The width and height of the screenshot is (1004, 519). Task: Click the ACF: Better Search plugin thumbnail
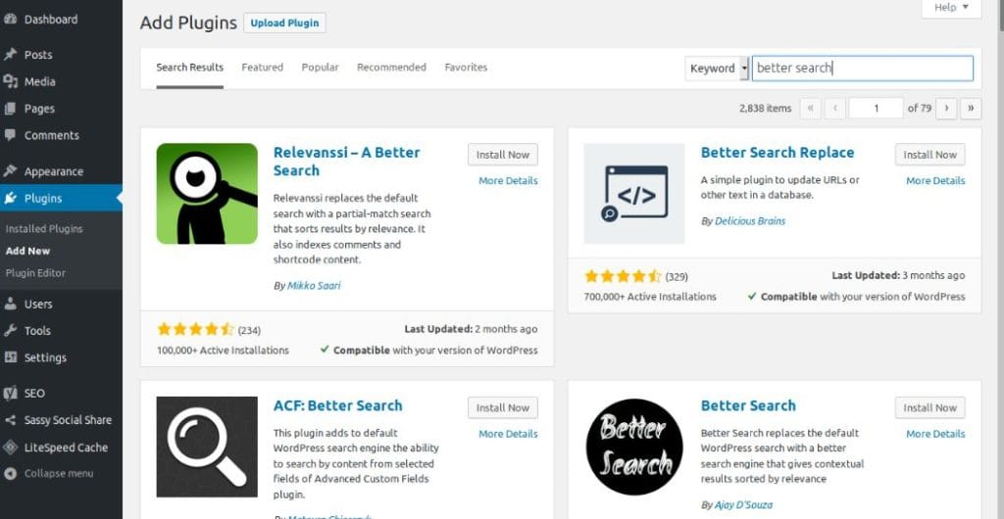coord(207,447)
